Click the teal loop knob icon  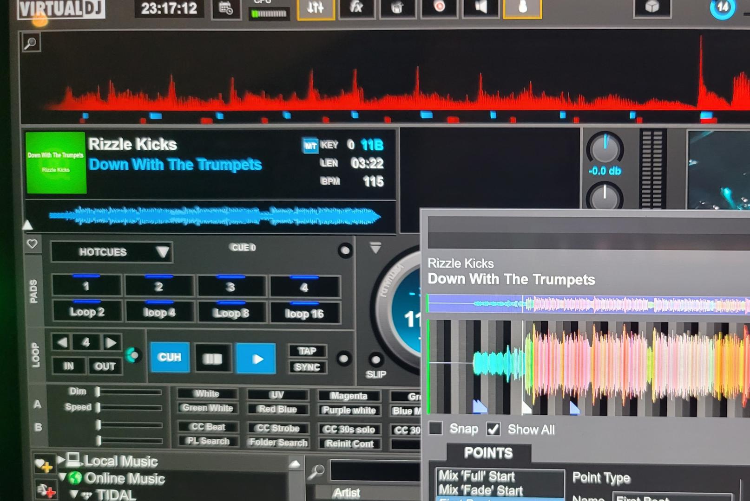(133, 355)
